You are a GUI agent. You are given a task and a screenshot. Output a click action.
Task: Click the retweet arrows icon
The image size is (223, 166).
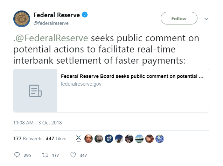click(45, 155)
